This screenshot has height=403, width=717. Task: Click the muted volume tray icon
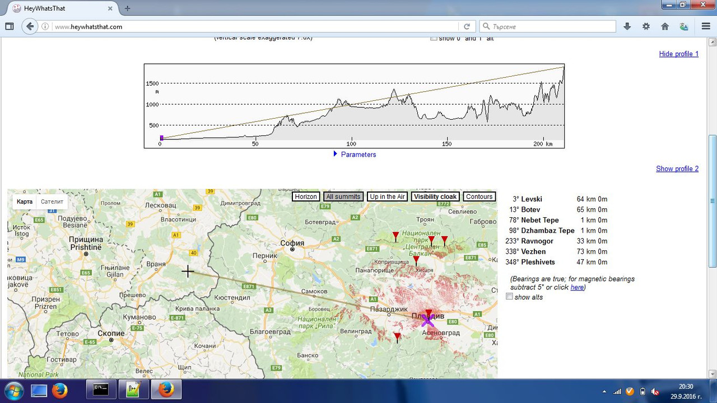655,391
